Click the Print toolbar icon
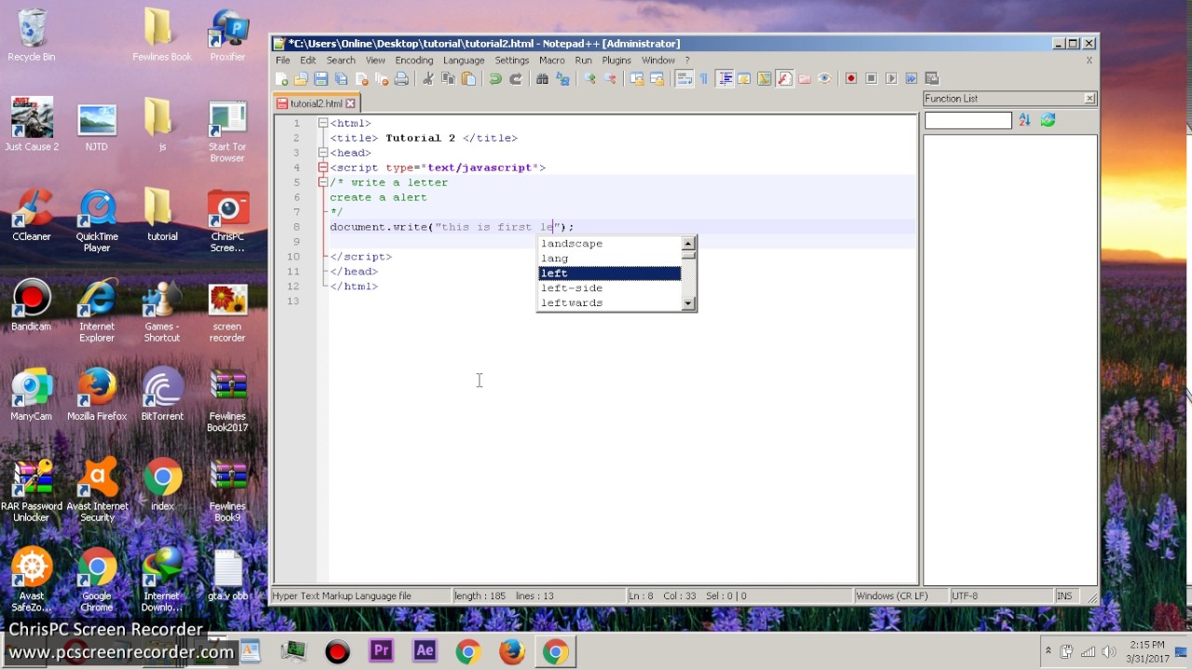Viewport: 1192px width, 670px height. pos(401,79)
